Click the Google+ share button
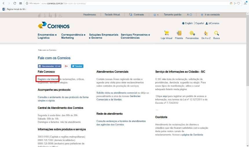This screenshot has height=147, width=249. point(66,66)
